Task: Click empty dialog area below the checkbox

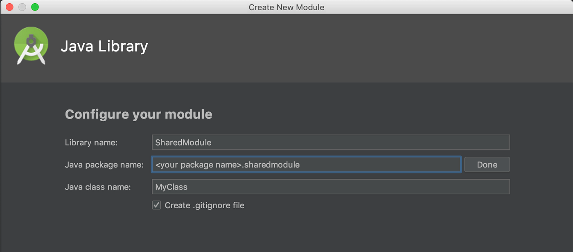Action: (x=286, y=233)
